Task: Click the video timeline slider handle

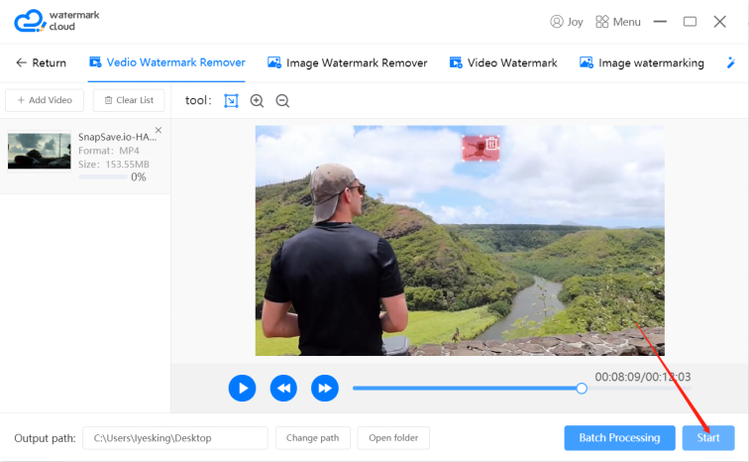Action: click(x=582, y=389)
